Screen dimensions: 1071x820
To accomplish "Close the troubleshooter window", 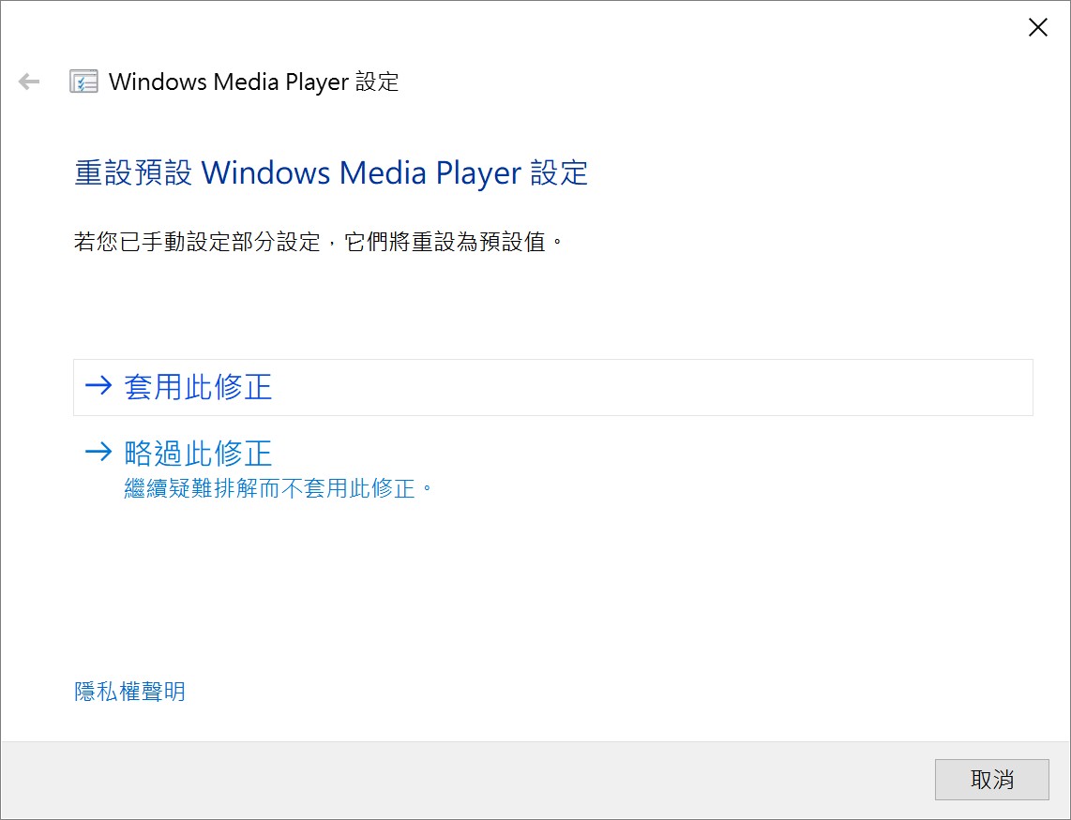I will (1037, 27).
